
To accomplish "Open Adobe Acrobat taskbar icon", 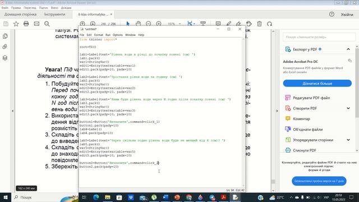I will click(223, 197).
